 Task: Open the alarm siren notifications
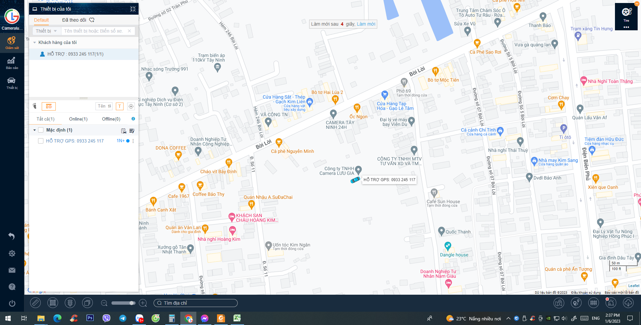point(611,303)
